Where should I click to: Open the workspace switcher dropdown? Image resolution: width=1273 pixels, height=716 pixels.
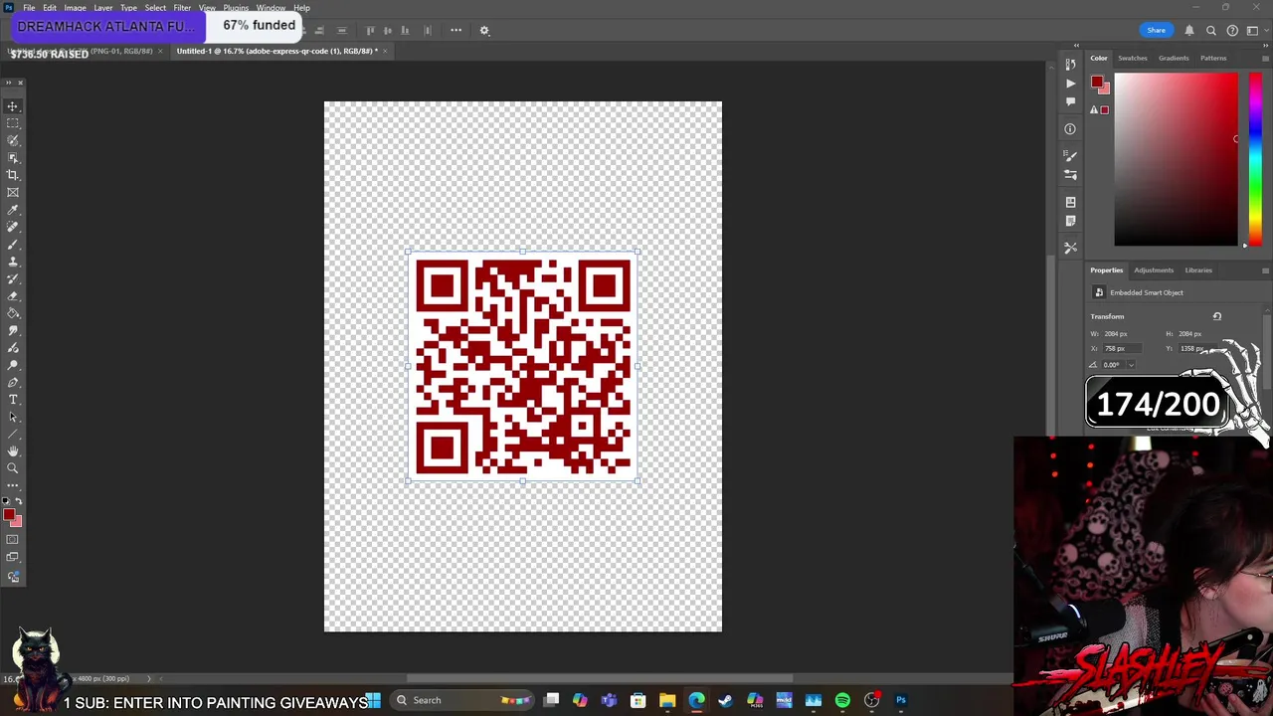pyautogui.click(x=1252, y=30)
